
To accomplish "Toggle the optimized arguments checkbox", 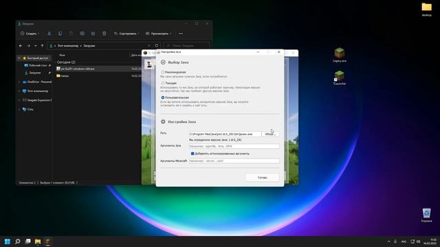I will (x=192, y=154).
